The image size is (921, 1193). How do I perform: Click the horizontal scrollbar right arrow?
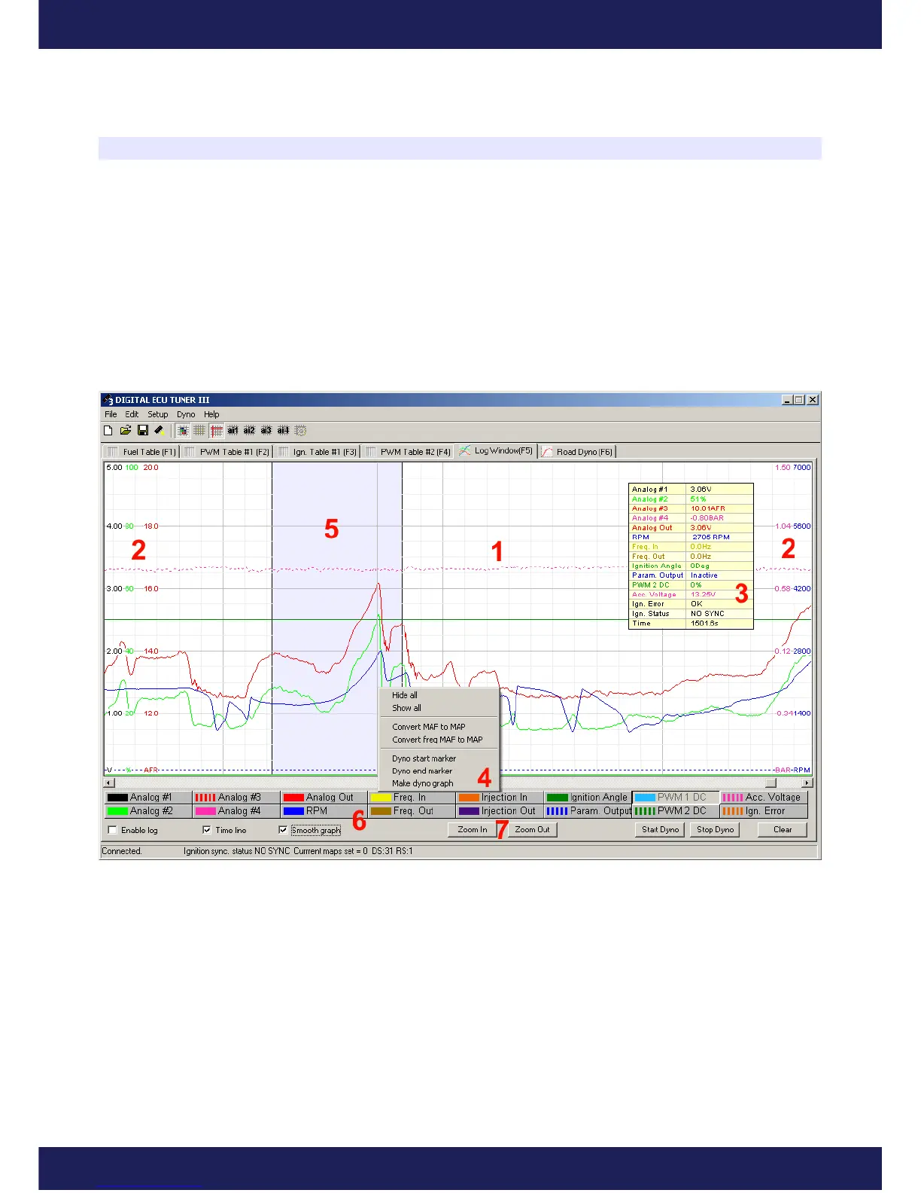coord(807,783)
